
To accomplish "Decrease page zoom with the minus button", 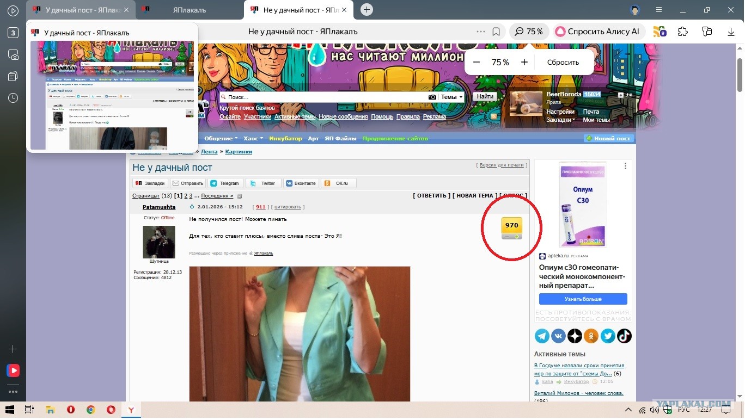I will 477,62.
